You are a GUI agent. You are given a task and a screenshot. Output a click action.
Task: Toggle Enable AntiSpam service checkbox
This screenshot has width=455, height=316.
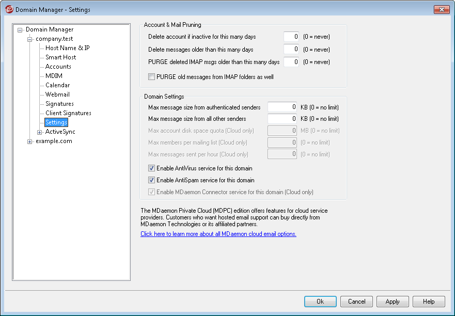(x=152, y=180)
